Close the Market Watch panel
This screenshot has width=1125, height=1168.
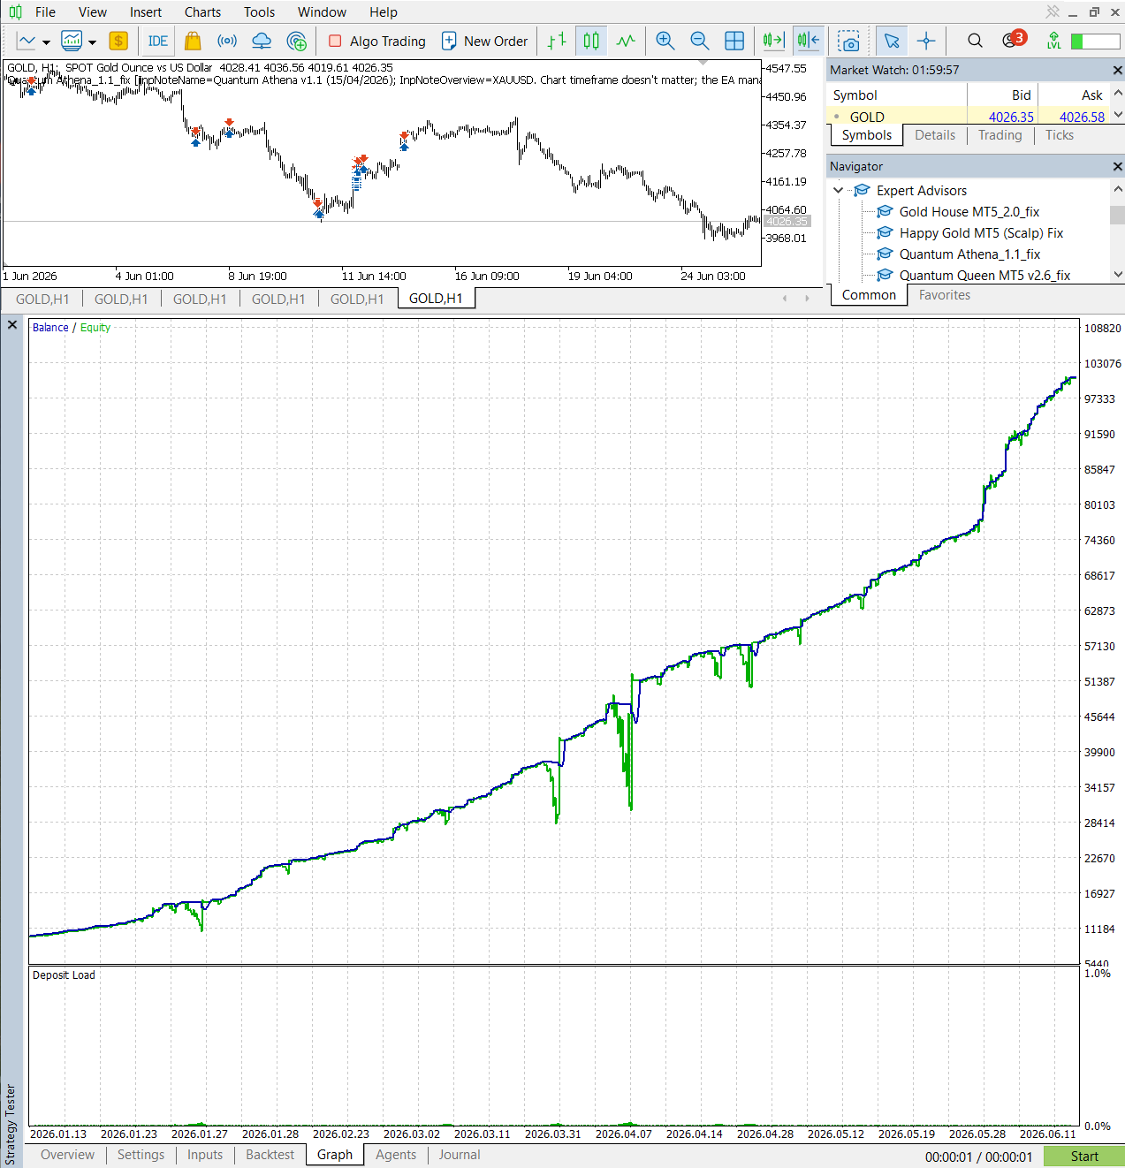click(x=1117, y=70)
